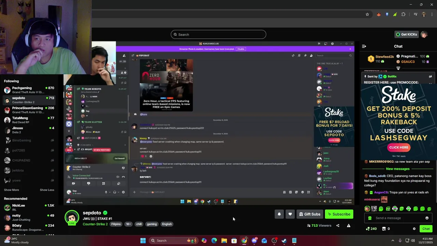437x246 pixels.
Task: Open offline channel BinsGaming
Action: tap(29, 140)
